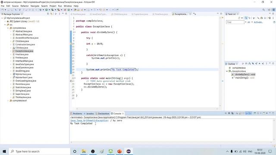Open the Window menu
This screenshot has width=276, height=155.
[68, 6]
